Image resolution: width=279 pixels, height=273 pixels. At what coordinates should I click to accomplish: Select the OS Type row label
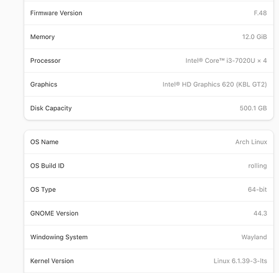(43, 189)
